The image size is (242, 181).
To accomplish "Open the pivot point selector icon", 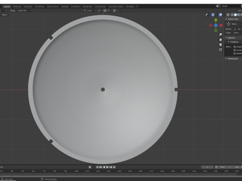I will click(99, 11).
